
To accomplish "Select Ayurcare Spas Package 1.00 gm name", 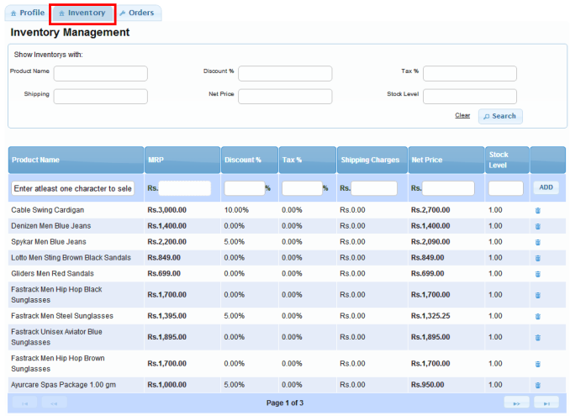I will tap(63, 385).
